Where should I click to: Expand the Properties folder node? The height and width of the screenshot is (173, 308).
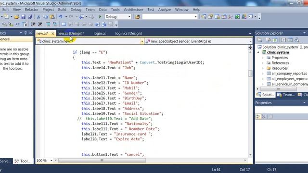pyautogui.click(x=263, y=58)
